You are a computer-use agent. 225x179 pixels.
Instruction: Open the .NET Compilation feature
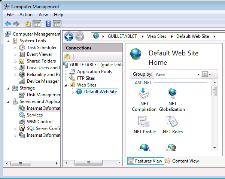click(x=144, y=99)
